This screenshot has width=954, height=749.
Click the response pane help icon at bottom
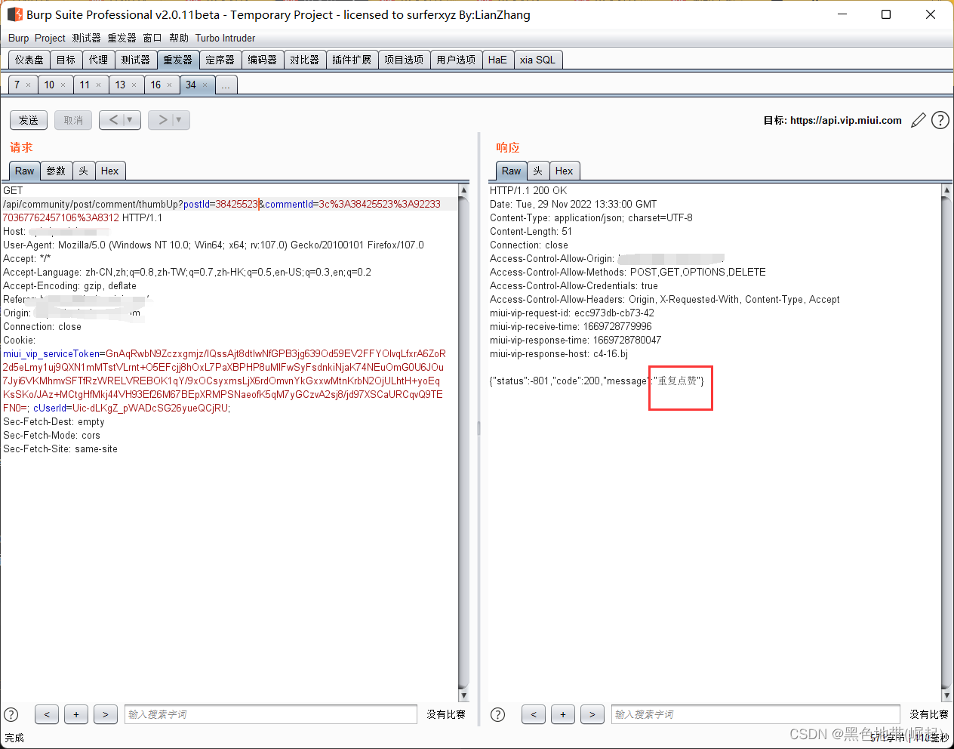click(498, 714)
